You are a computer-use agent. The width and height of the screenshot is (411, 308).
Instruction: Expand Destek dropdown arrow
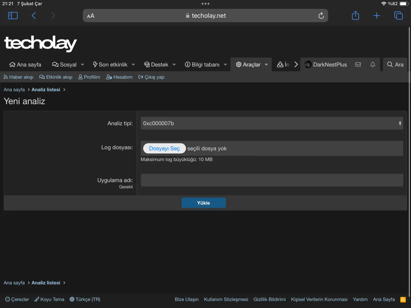(x=174, y=65)
